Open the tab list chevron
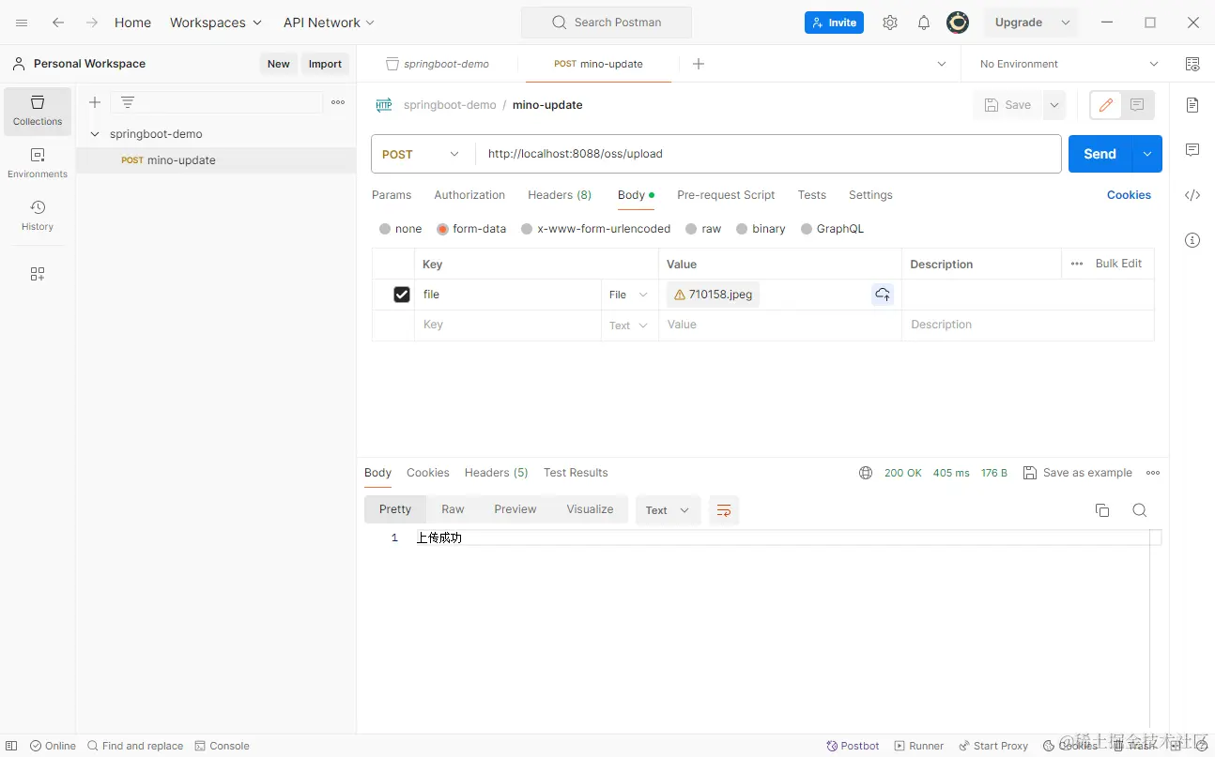1215x757 pixels. [x=942, y=64]
